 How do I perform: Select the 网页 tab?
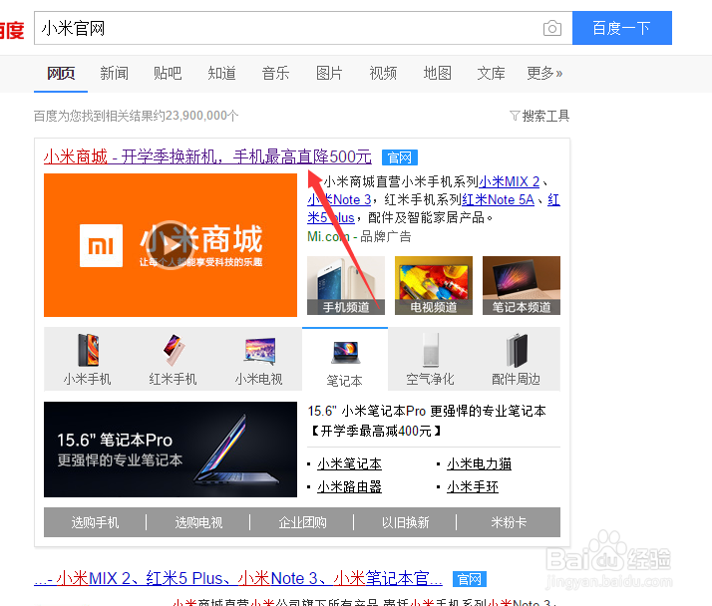coord(61,73)
